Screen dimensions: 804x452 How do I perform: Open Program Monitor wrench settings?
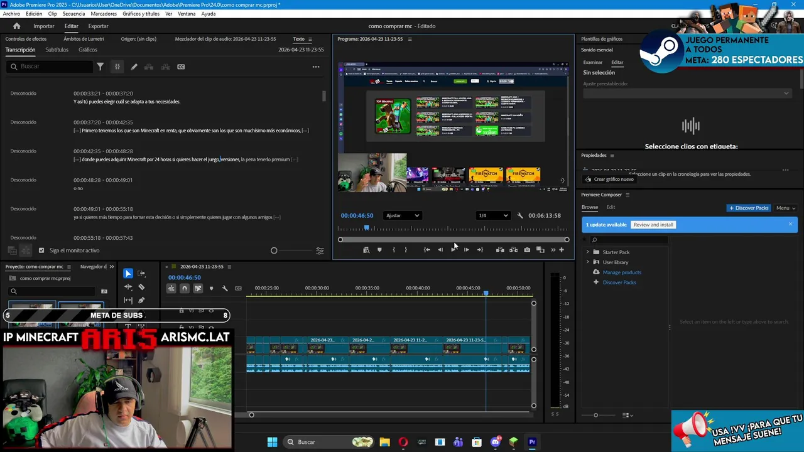pyautogui.click(x=520, y=215)
